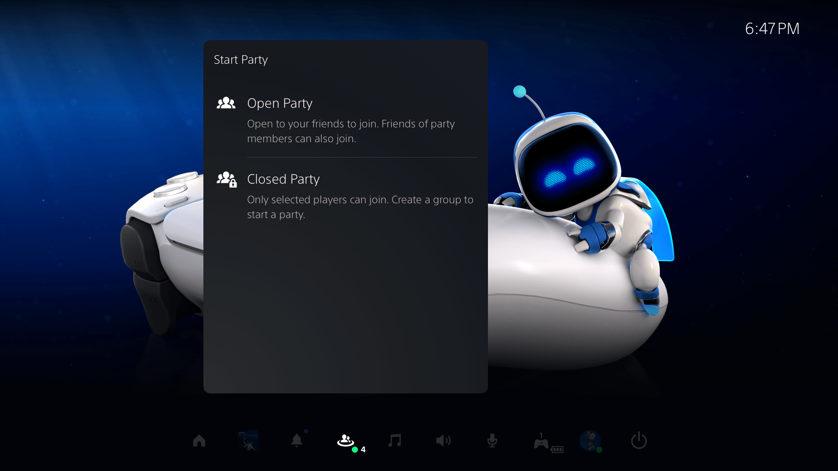Toggle Microphone mute icon

[x=493, y=440]
